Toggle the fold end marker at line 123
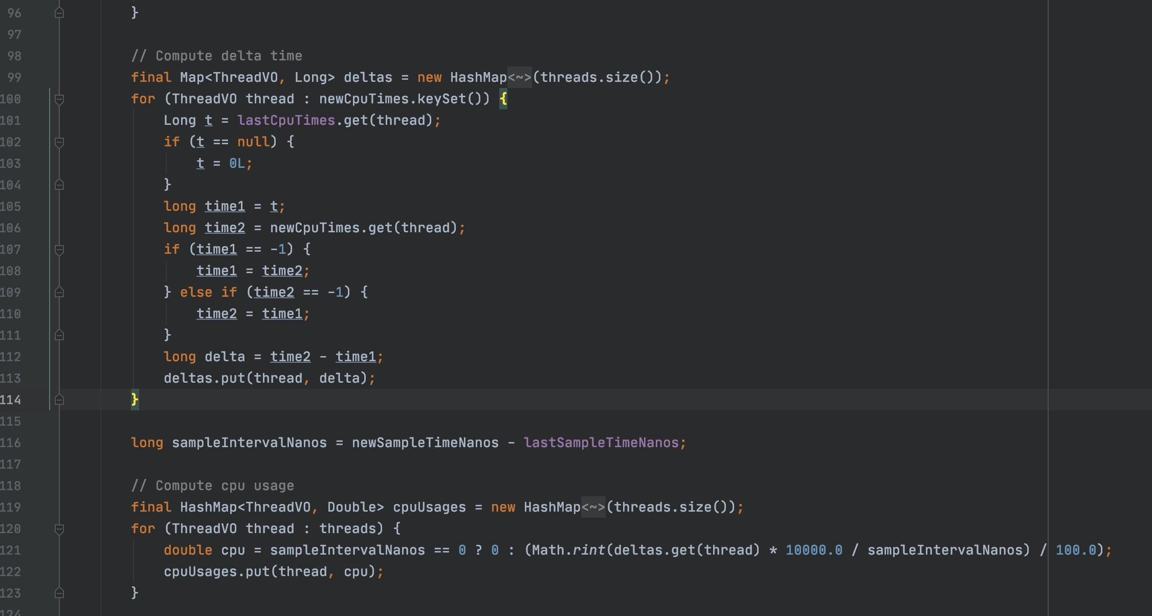The image size is (1152, 616). pyautogui.click(x=59, y=593)
